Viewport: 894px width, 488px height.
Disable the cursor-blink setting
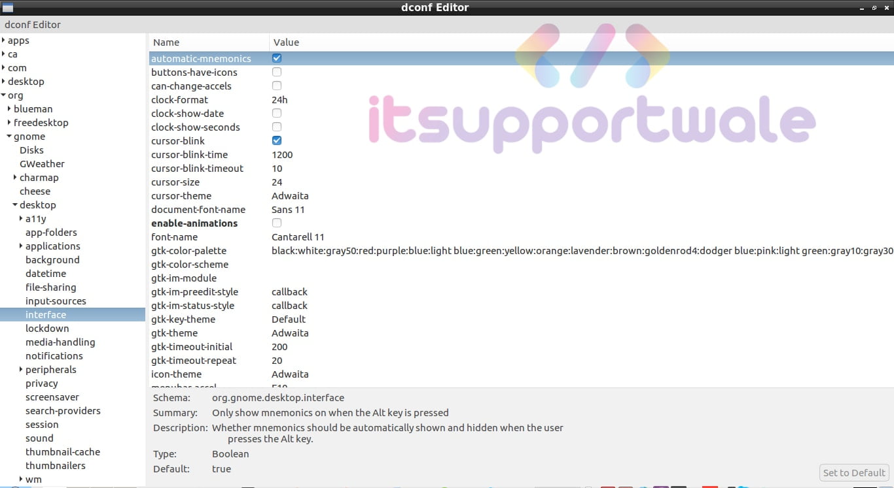276,140
